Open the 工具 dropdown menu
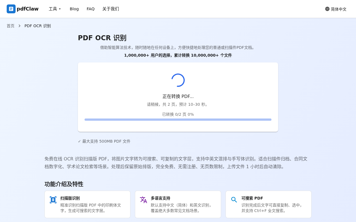The image size is (356, 222). (x=55, y=9)
